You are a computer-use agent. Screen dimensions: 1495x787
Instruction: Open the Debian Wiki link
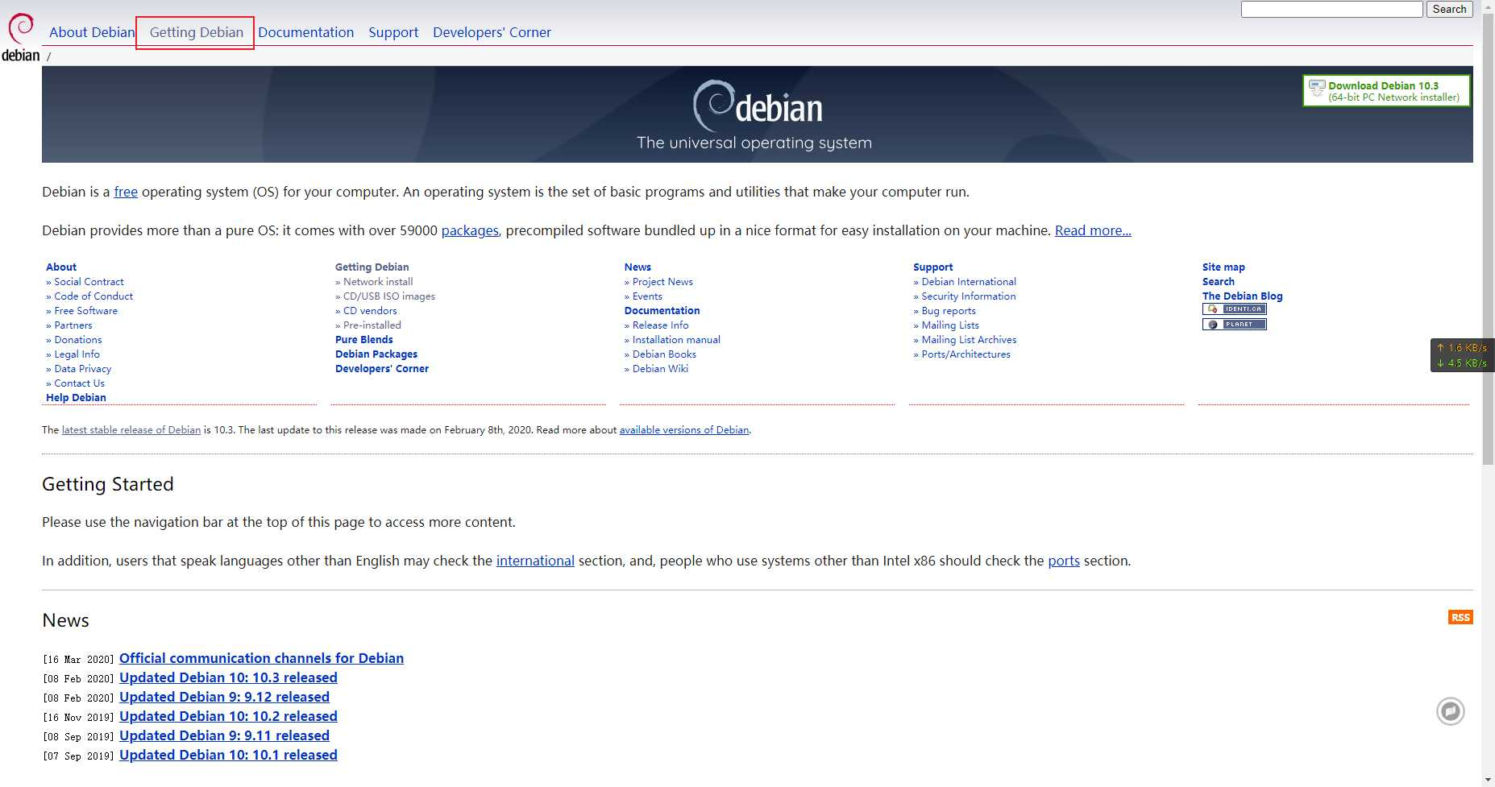point(660,369)
